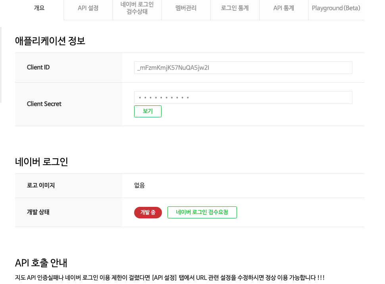This screenshot has height=284, width=385.
Task: Open the API 설정 tab
Action: 88,8
